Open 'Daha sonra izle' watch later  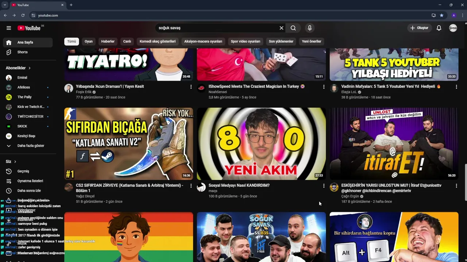tap(28, 191)
